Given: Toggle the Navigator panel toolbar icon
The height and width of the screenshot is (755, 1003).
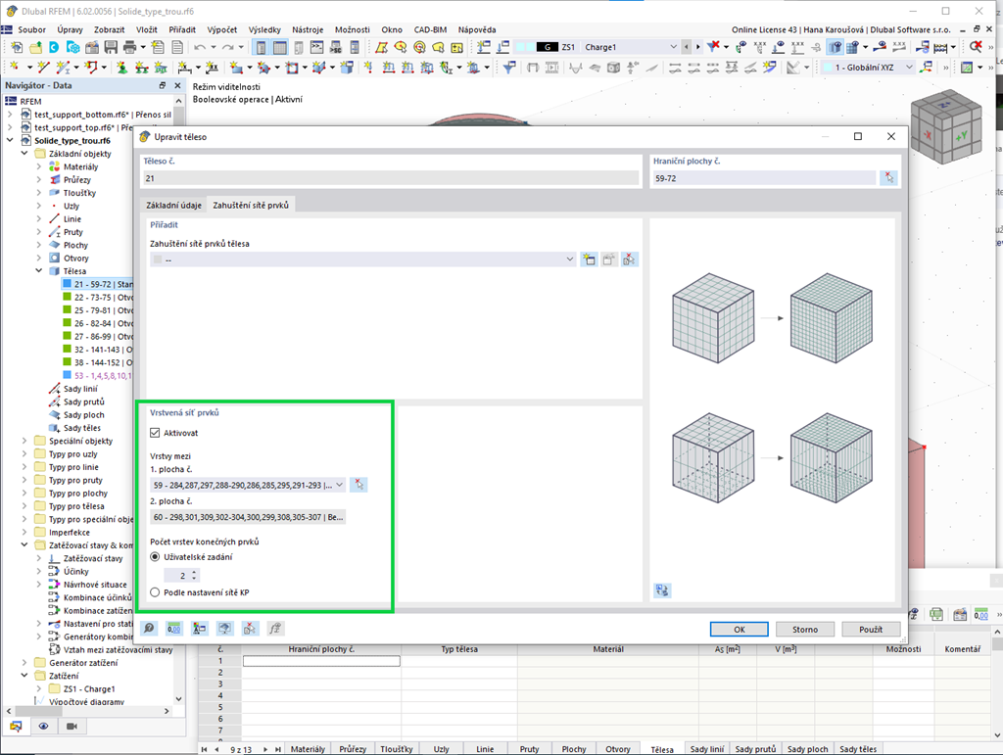Looking at the screenshot, I should click(261, 47).
